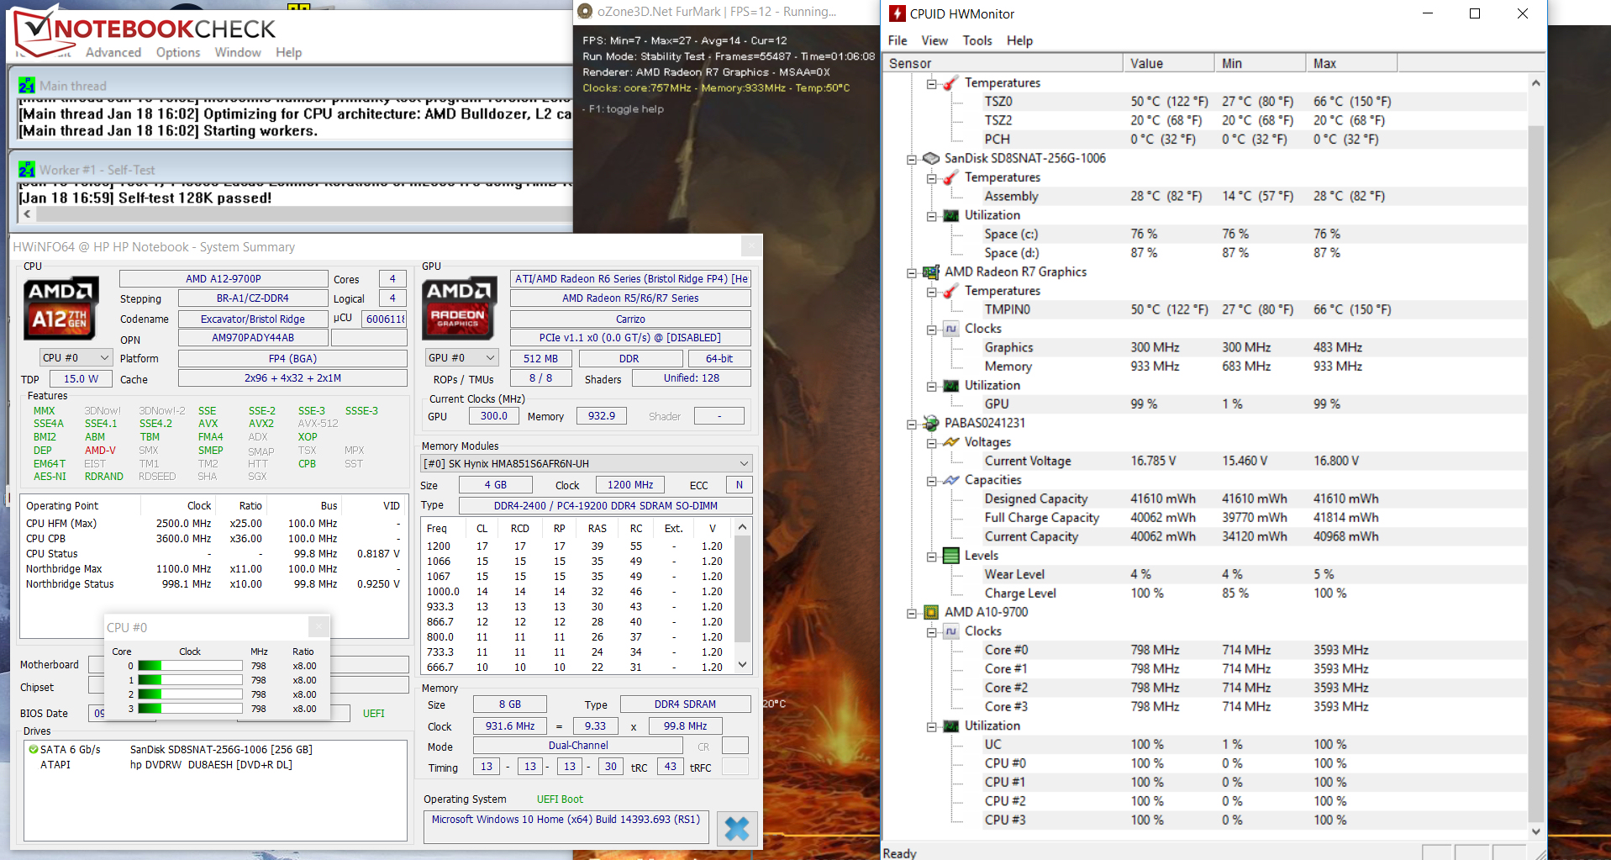Click the Excavator/Bristol Ridge codename field
The image size is (1611, 860).
(x=253, y=319)
